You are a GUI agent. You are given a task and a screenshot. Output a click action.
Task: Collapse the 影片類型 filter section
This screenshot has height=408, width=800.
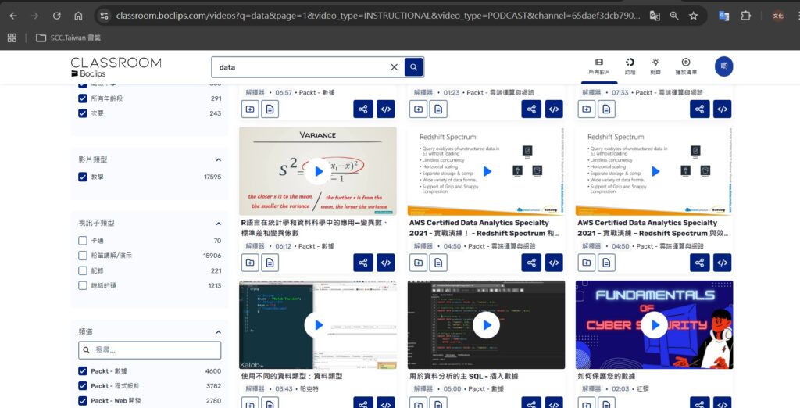click(218, 159)
